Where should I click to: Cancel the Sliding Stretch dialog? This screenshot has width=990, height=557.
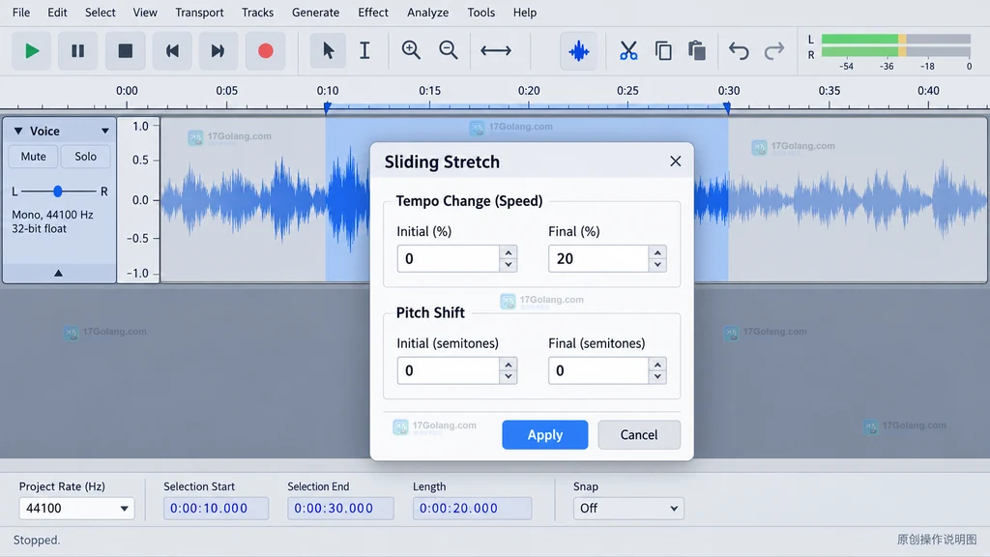pyautogui.click(x=639, y=434)
